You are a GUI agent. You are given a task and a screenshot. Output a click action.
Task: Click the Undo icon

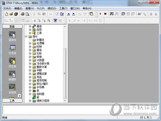tap(51, 14)
